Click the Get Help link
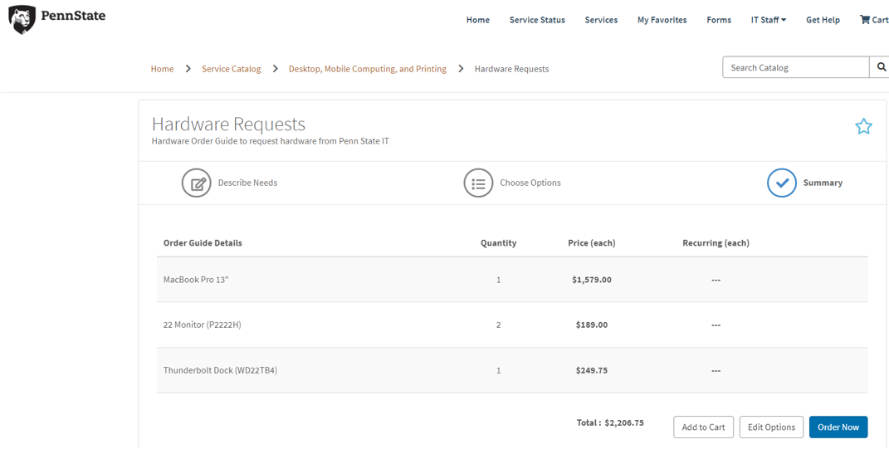Image resolution: width=889 pixels, height=454 pixels. (x=823, y=20)
